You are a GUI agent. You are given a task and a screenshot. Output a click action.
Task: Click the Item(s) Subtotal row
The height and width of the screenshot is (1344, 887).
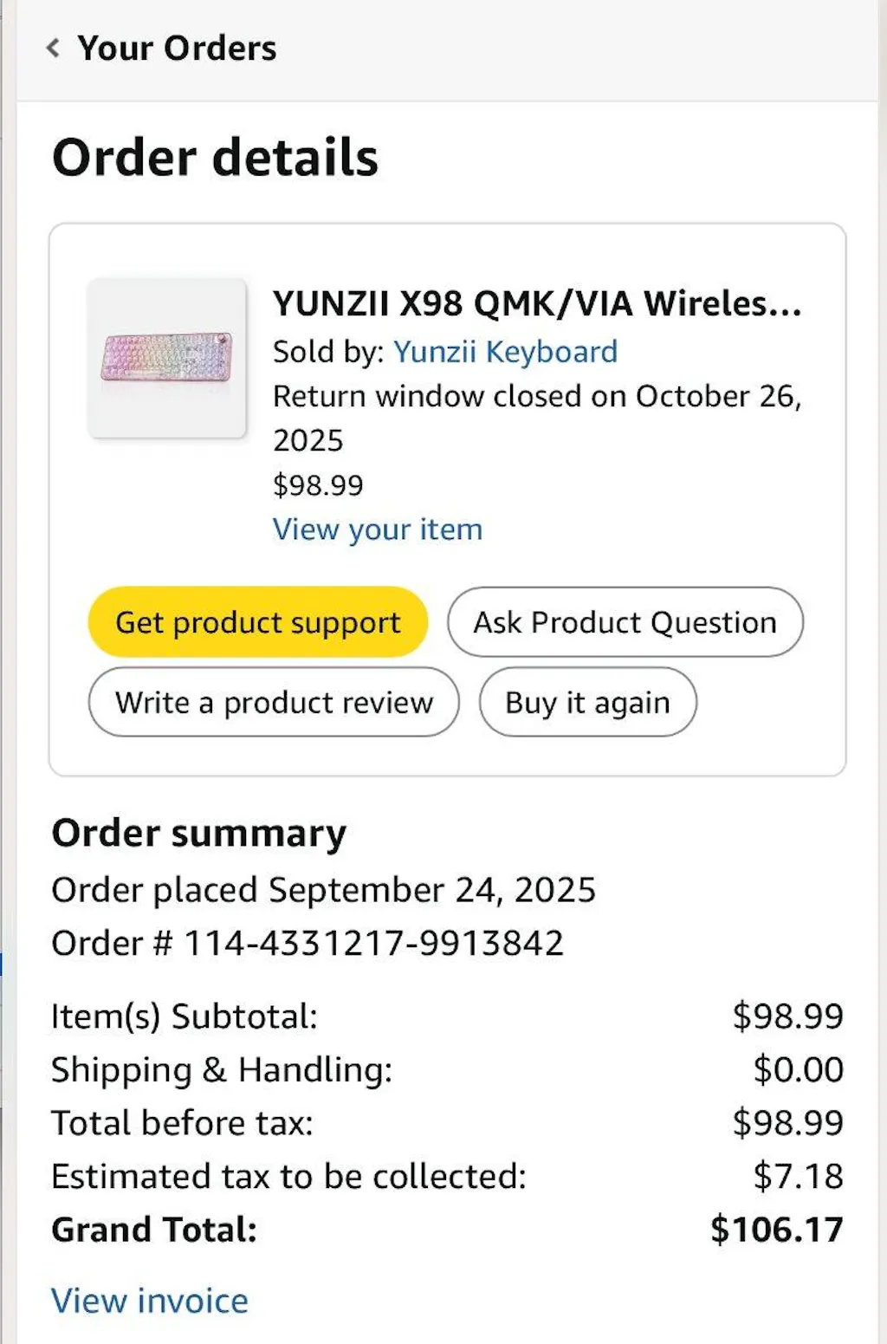184,1016
